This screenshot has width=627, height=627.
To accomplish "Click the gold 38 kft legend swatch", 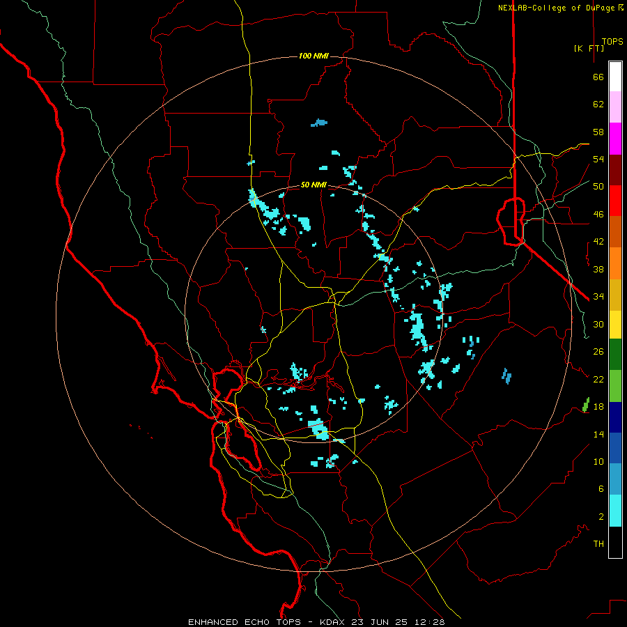I will pos(615,295).
